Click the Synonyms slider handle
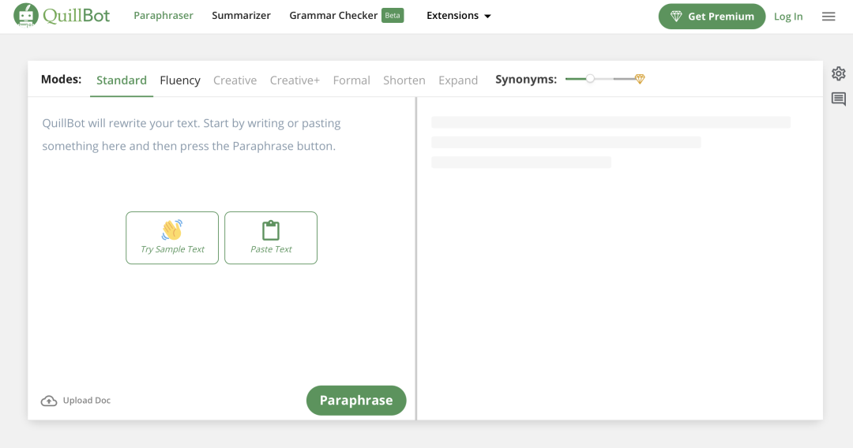 click(x=590, y=79)
